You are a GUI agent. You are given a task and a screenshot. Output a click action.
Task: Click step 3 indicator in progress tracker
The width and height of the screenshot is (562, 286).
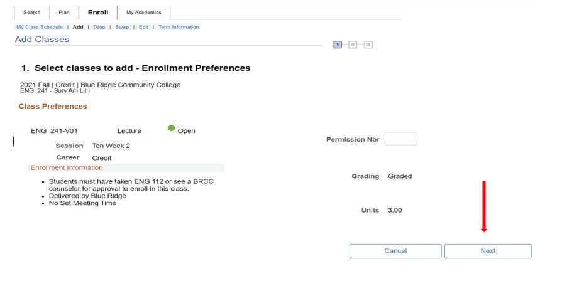[x=368, y=45]
